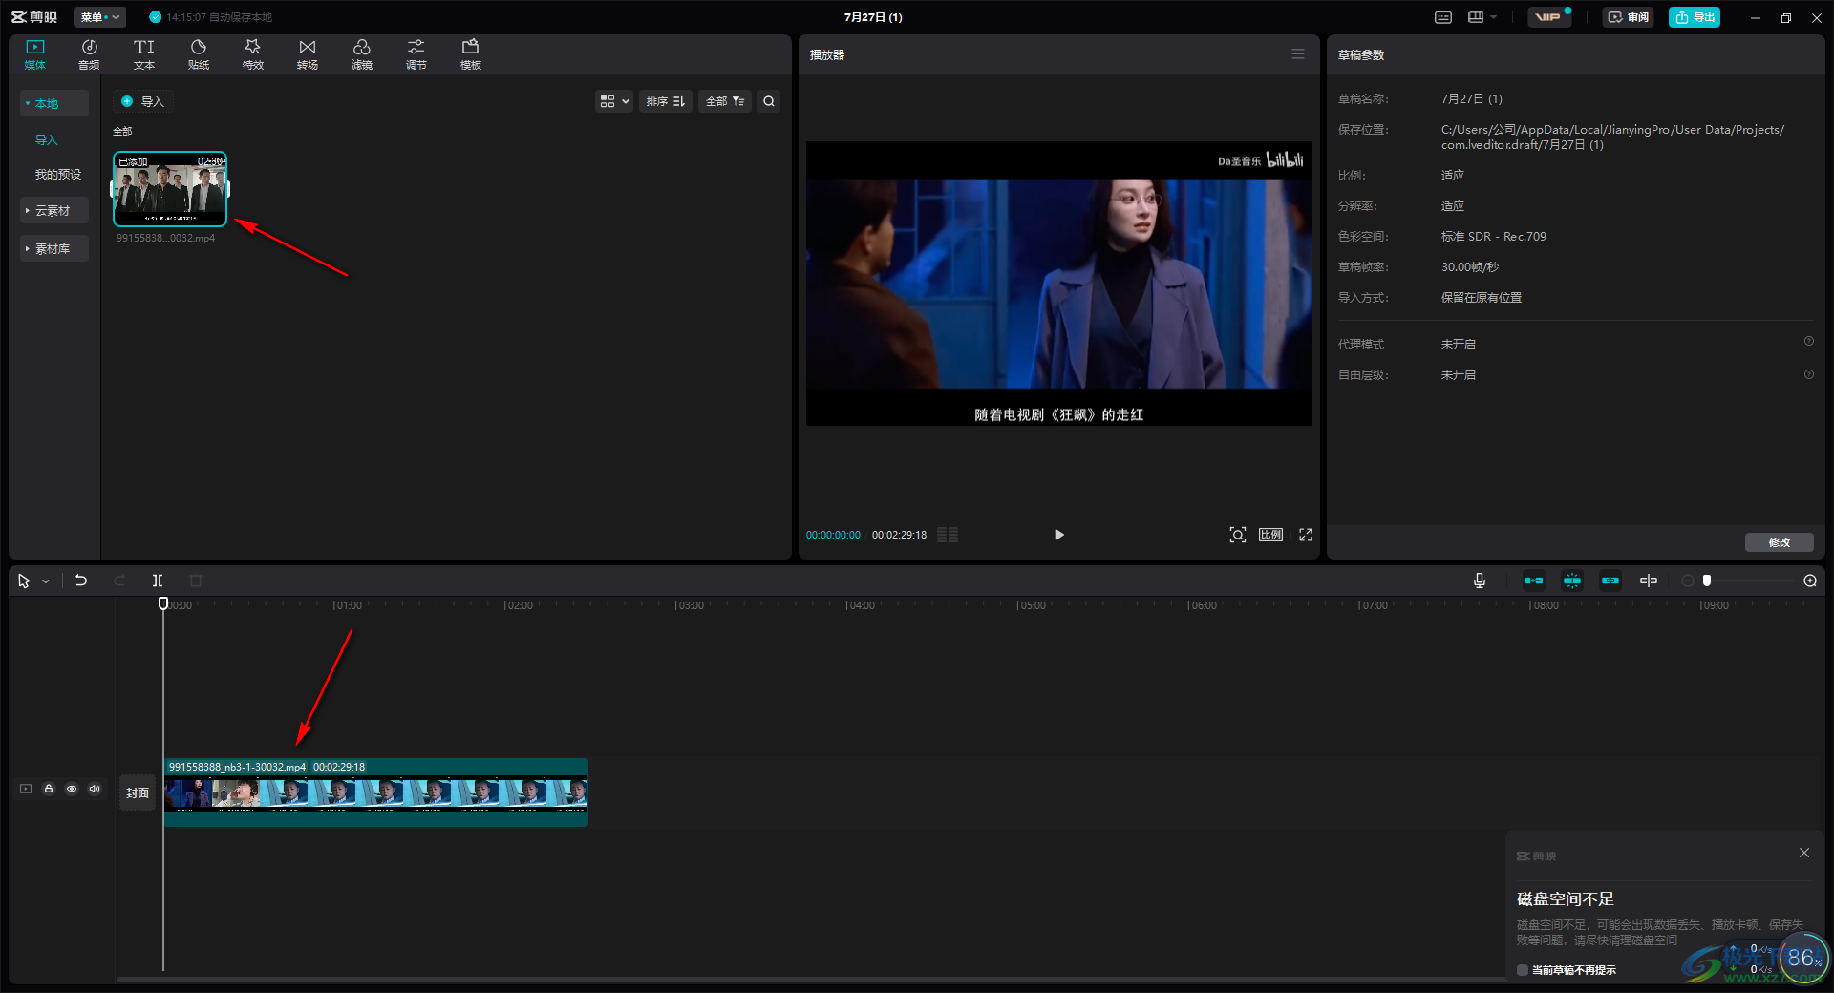The width and height of the screenshot is (1834, 993).
Task: Click the timeline horizontal scrollbar
Action: (x=812, y=979)
